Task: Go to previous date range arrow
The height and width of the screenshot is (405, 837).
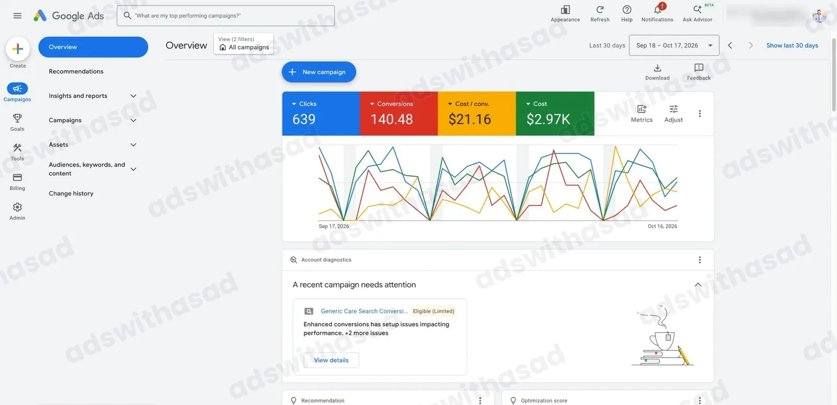Action: (730, 46)
